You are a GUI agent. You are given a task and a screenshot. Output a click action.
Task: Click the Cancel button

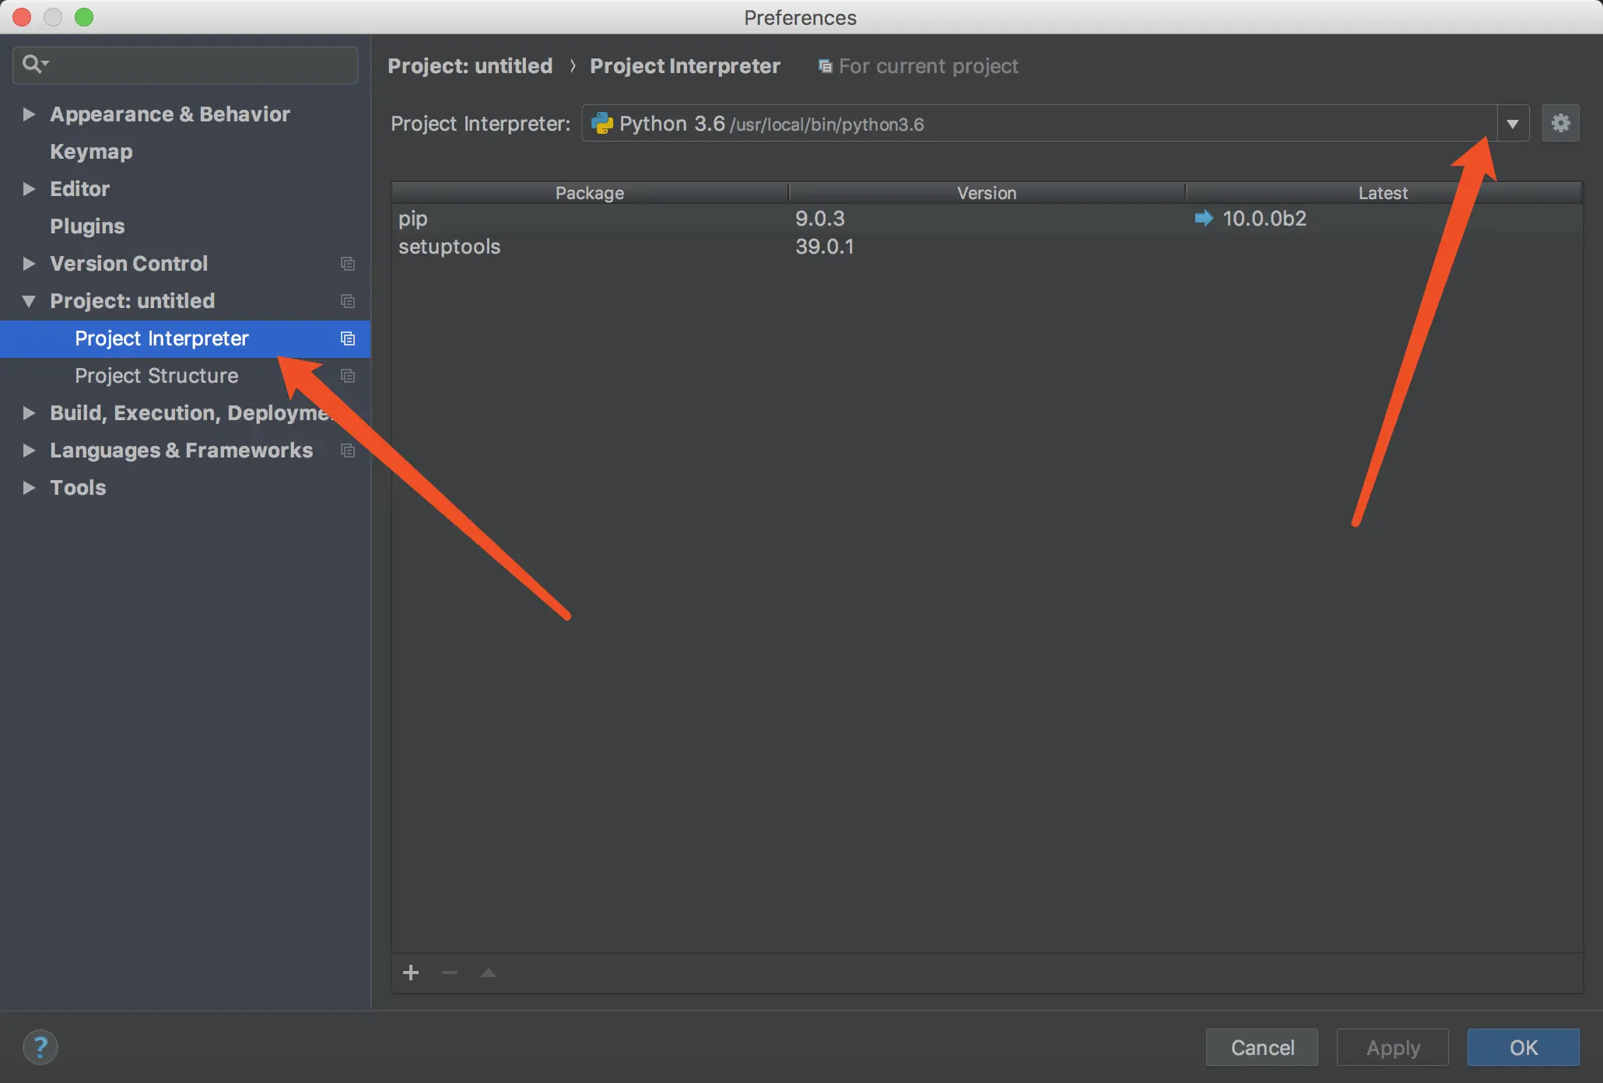pyautogui.click(x=1261, y=1047)
